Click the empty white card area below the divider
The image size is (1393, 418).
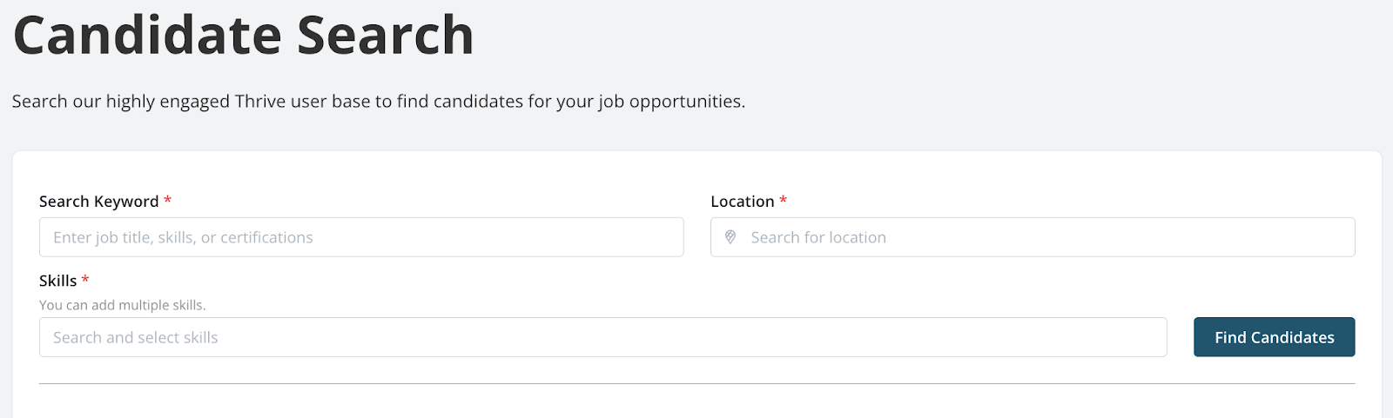click(696, 402)
